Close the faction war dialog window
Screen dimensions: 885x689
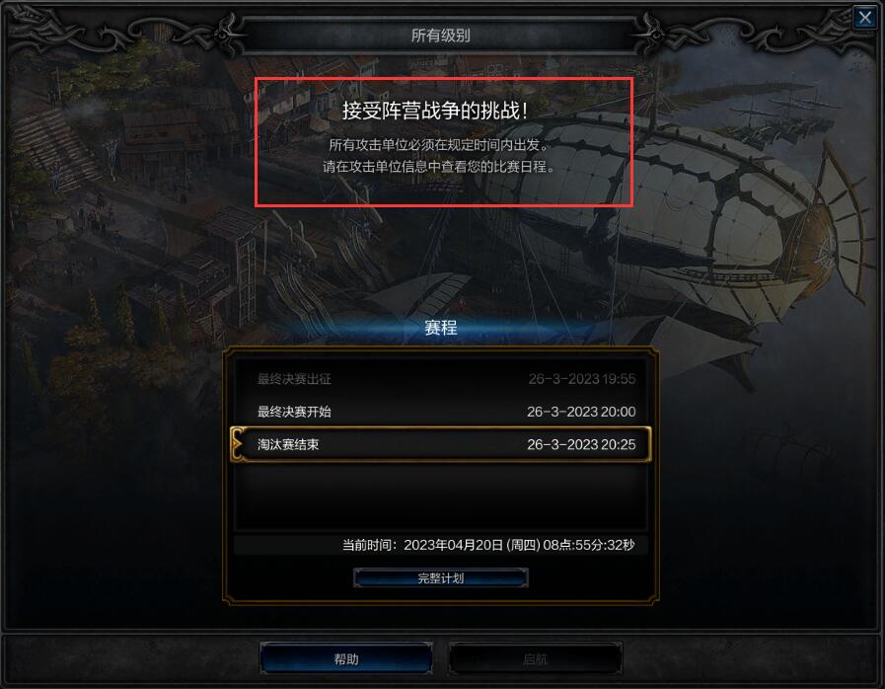coord(864,17)
